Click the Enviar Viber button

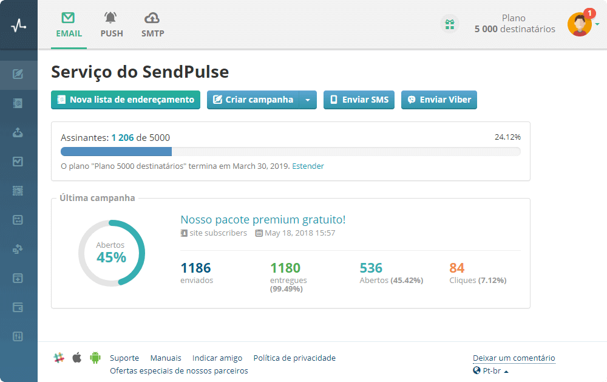(x=439, y=100)
